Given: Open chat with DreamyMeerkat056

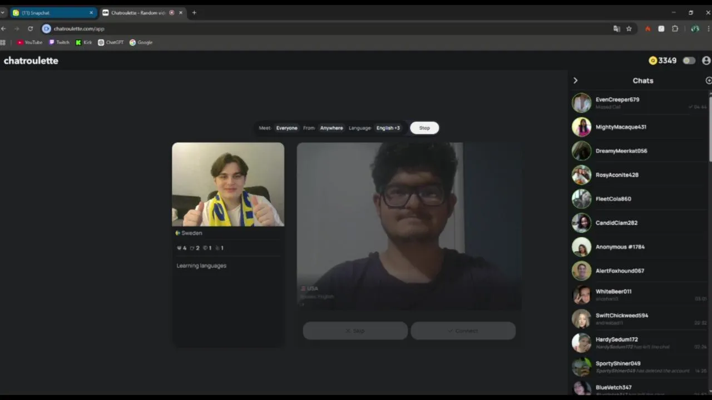Looking at the screenshot, I should 640,151.
